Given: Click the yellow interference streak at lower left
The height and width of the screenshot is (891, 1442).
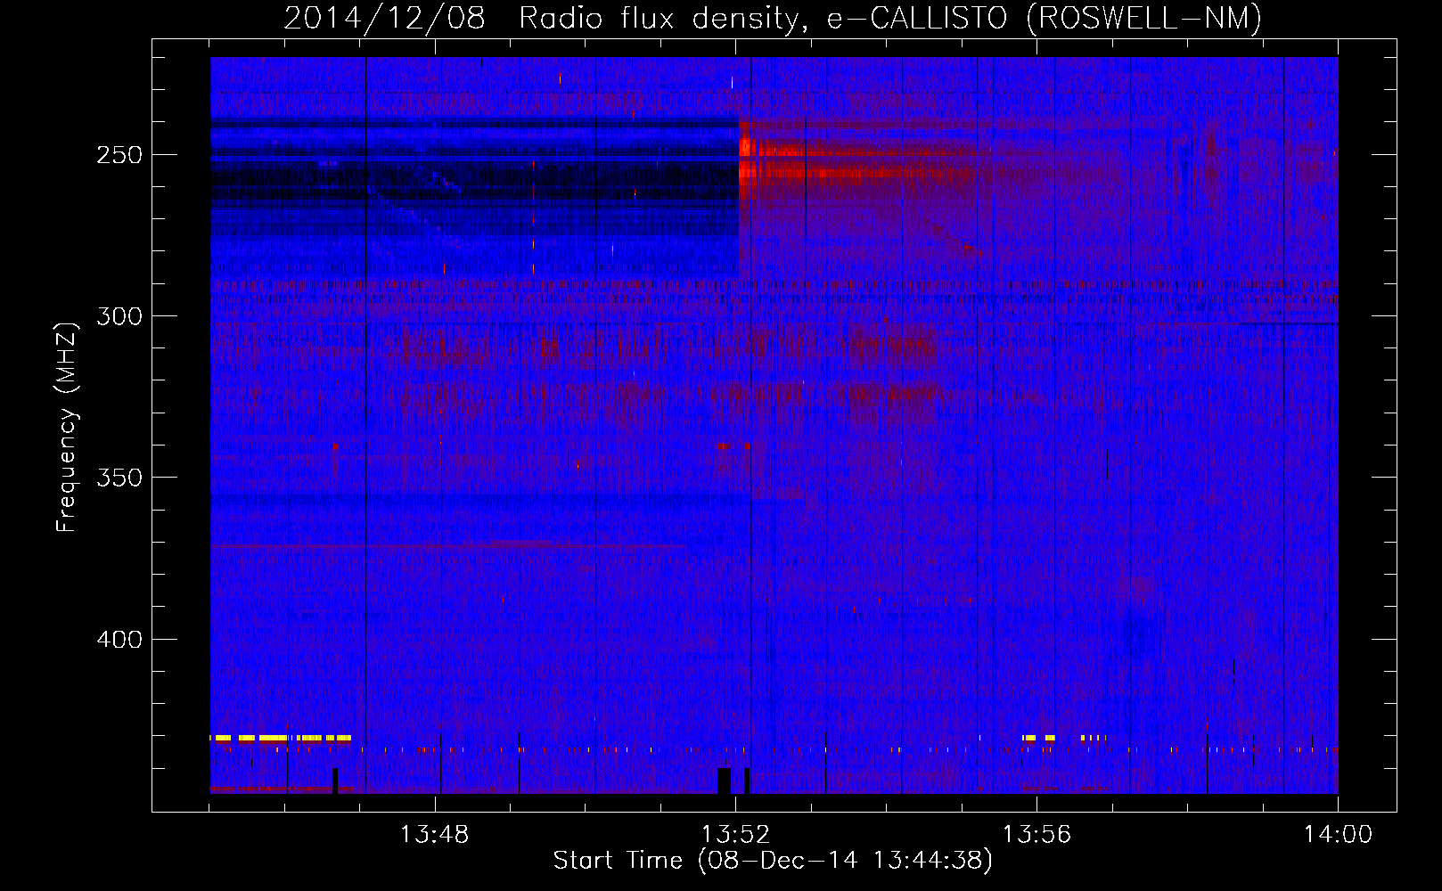Looking at the screenshot, I should [280, 738].
